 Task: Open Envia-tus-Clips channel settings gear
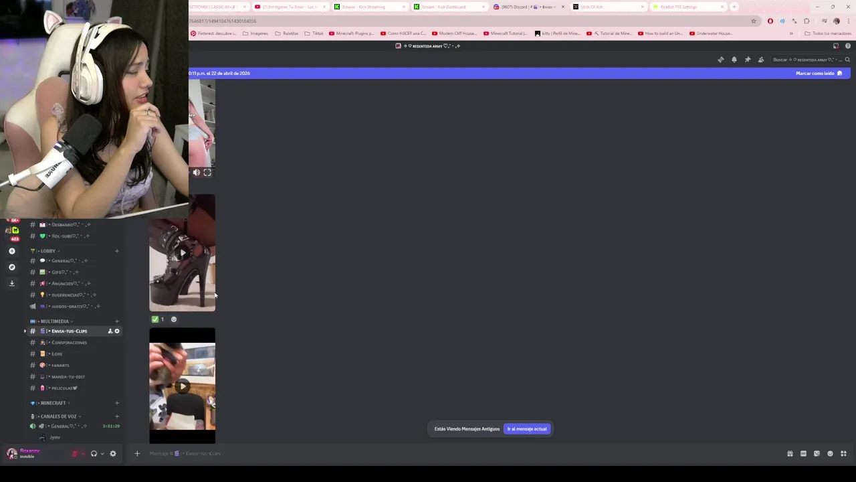(x=117, y=331)
